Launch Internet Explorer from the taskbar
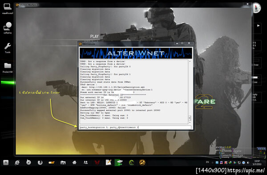267x175 pixels. 17,163
